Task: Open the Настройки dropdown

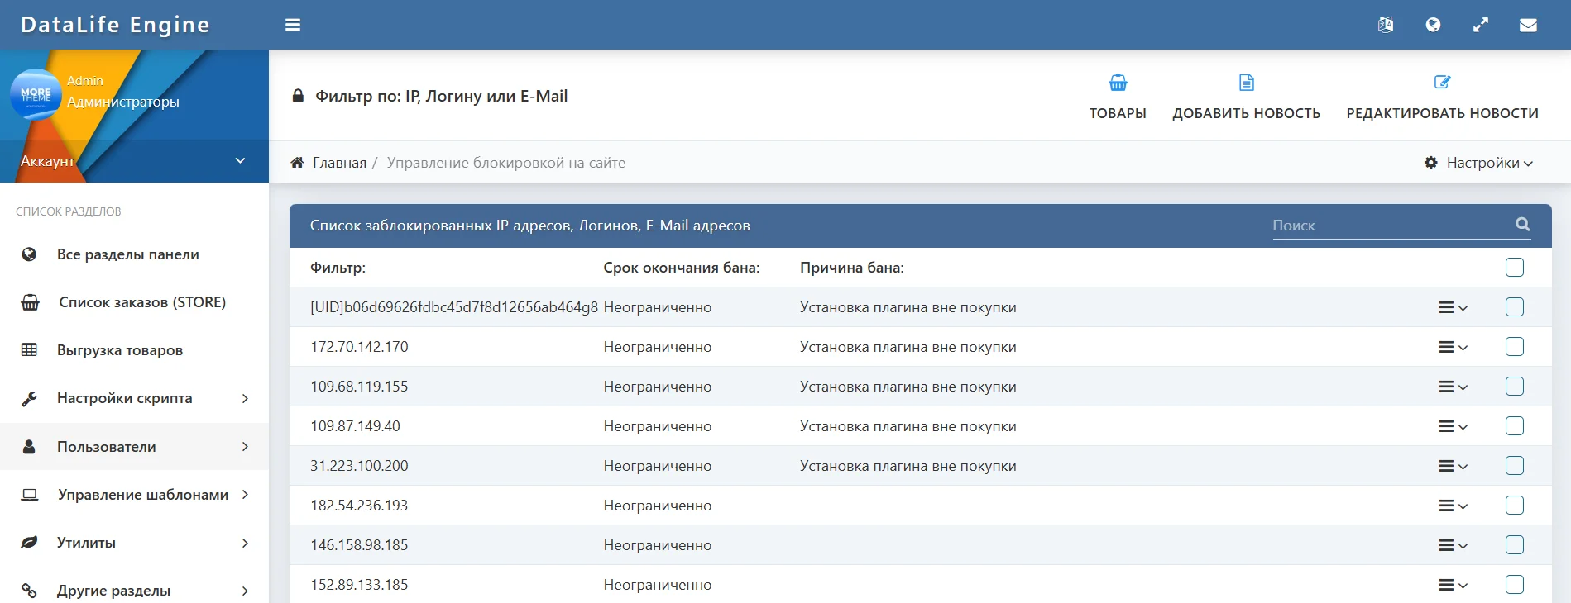Action: click(1479, 163)
